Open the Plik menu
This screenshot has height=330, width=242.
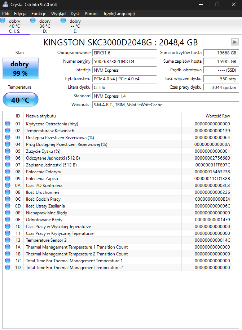click(x=6, y=14)
